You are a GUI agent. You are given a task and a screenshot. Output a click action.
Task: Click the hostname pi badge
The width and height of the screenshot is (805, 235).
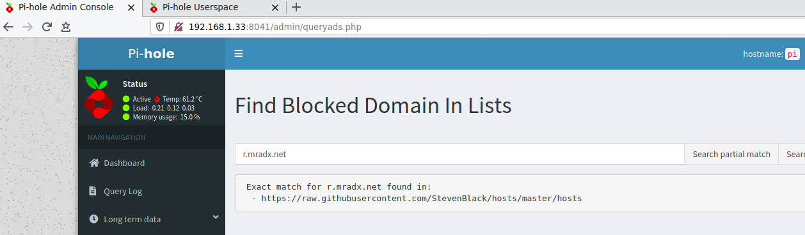click(793, 54)
